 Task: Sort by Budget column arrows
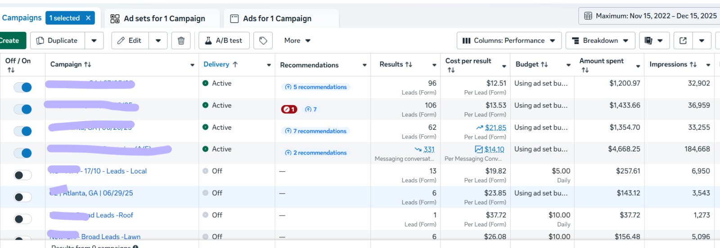(x=544, y=64)
